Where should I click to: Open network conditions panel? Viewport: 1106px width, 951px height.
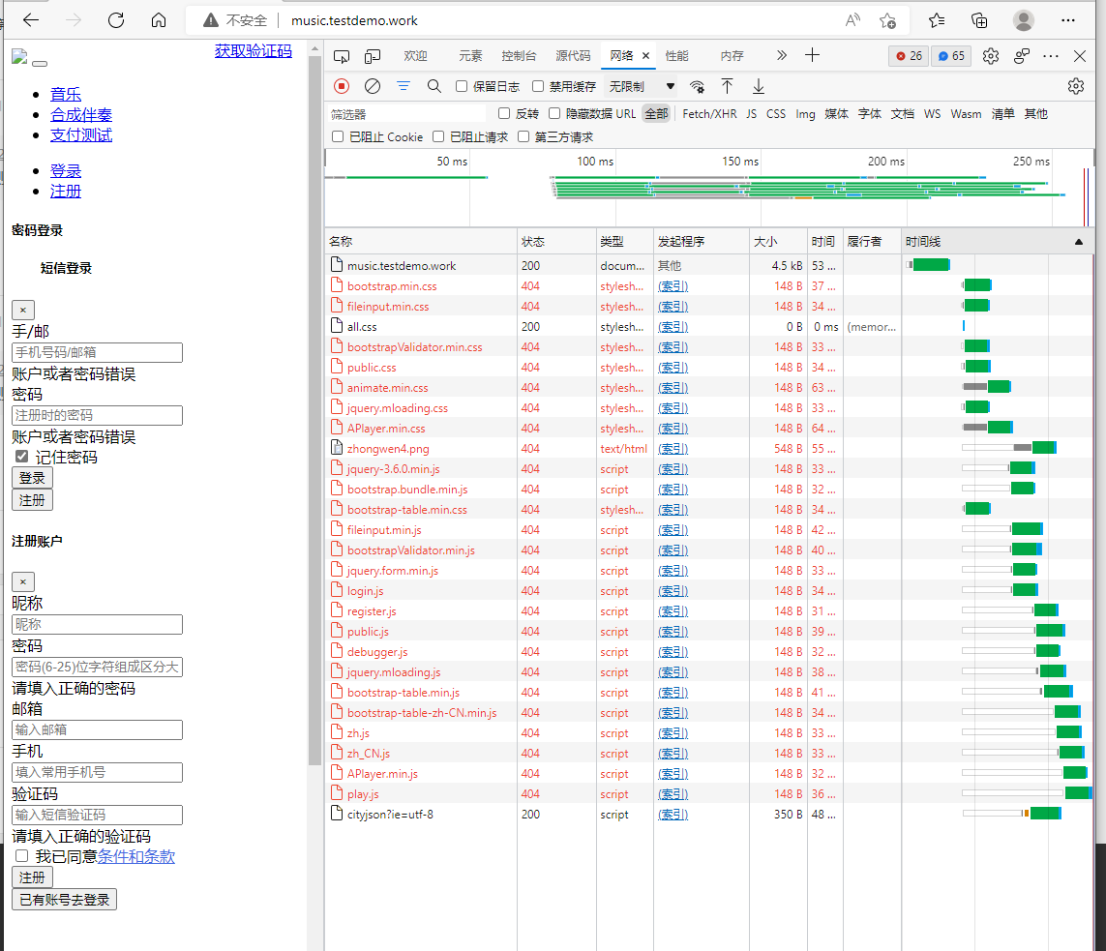(x=697, y=87)
